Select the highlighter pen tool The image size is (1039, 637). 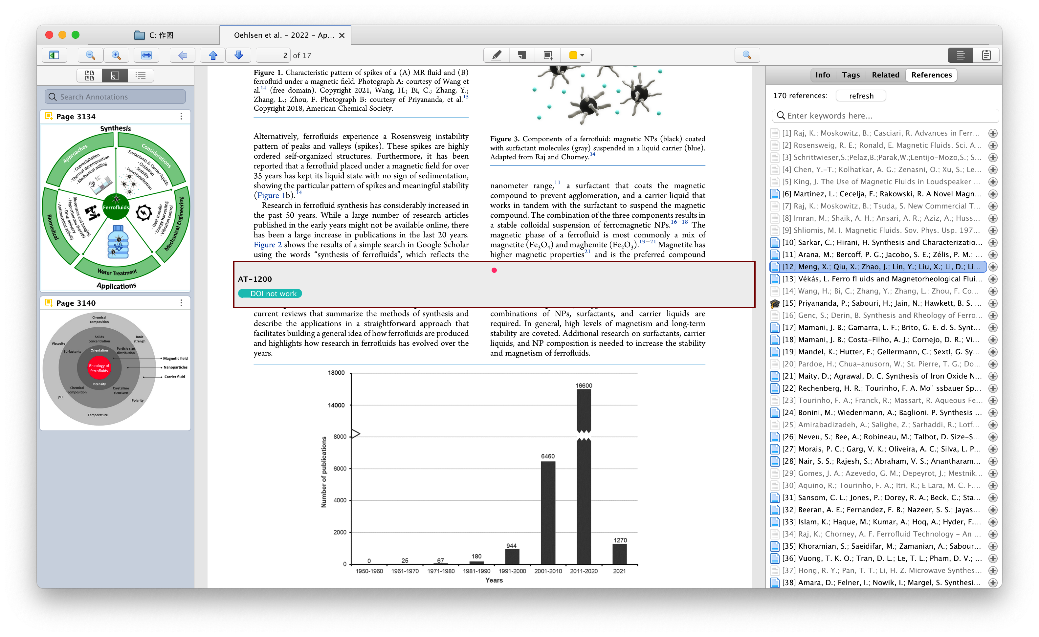(497, 55)
